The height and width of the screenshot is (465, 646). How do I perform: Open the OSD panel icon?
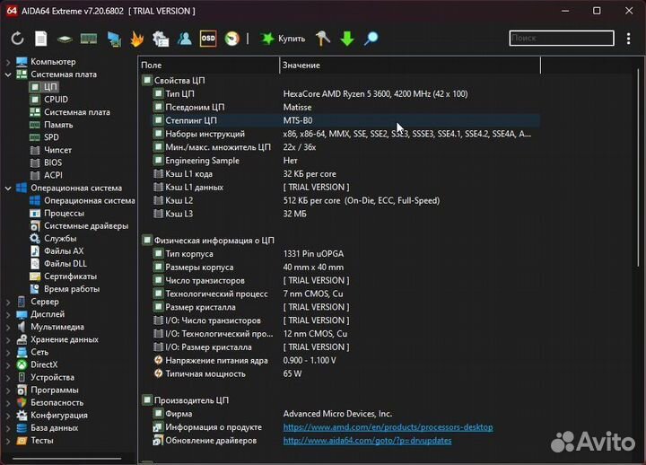pos(208,39)
